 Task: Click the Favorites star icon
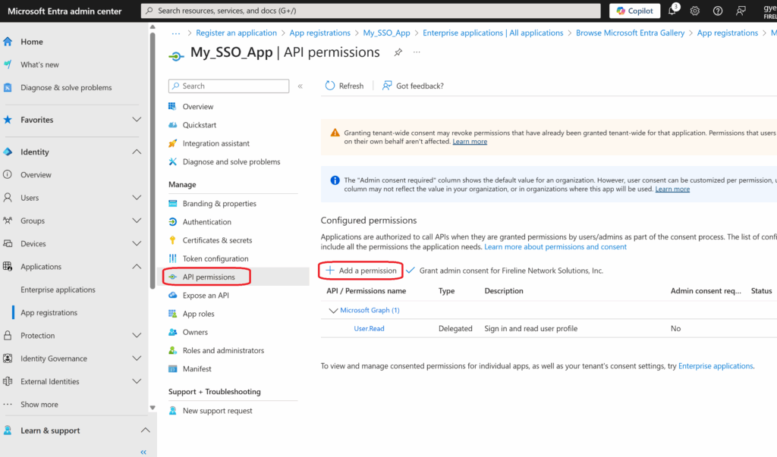[x=8, y=120]
